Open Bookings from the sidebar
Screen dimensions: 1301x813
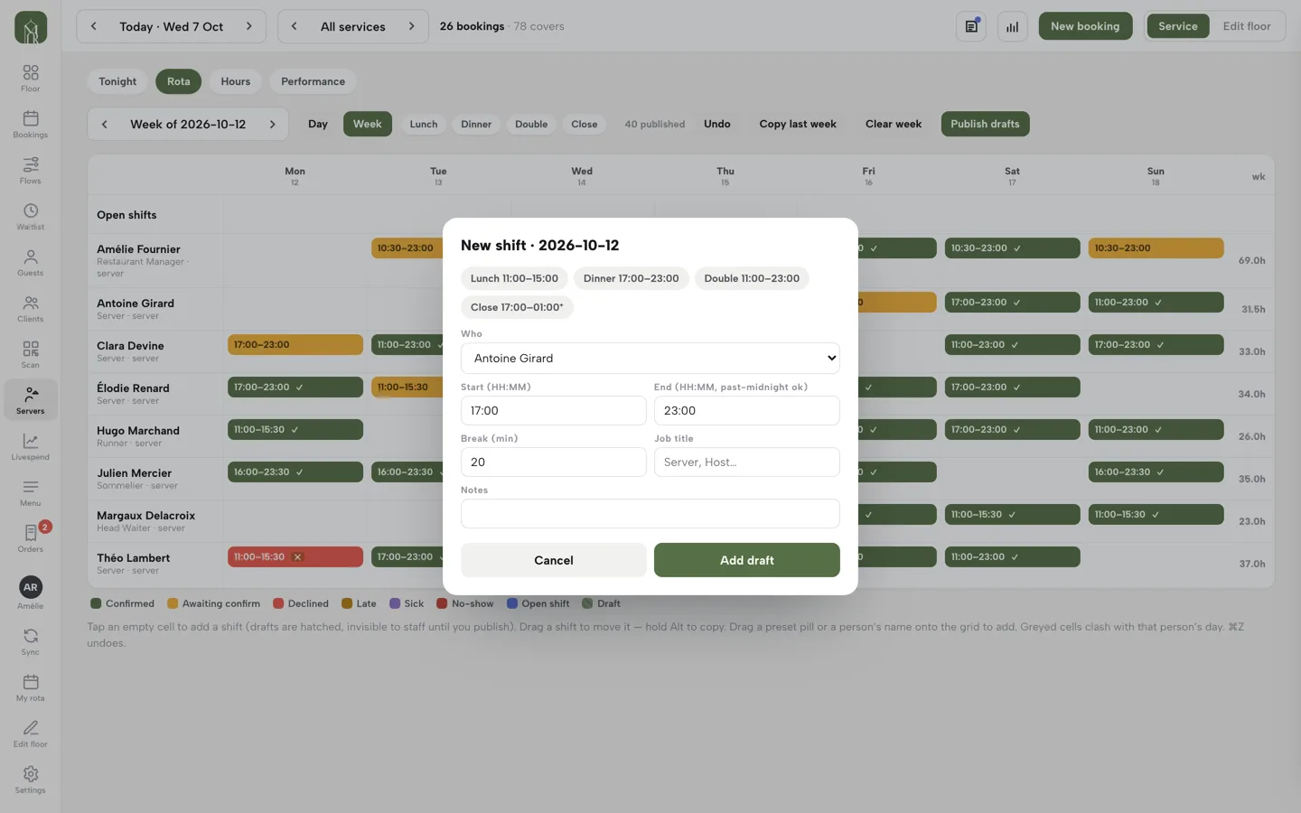[x=31, y=125]
